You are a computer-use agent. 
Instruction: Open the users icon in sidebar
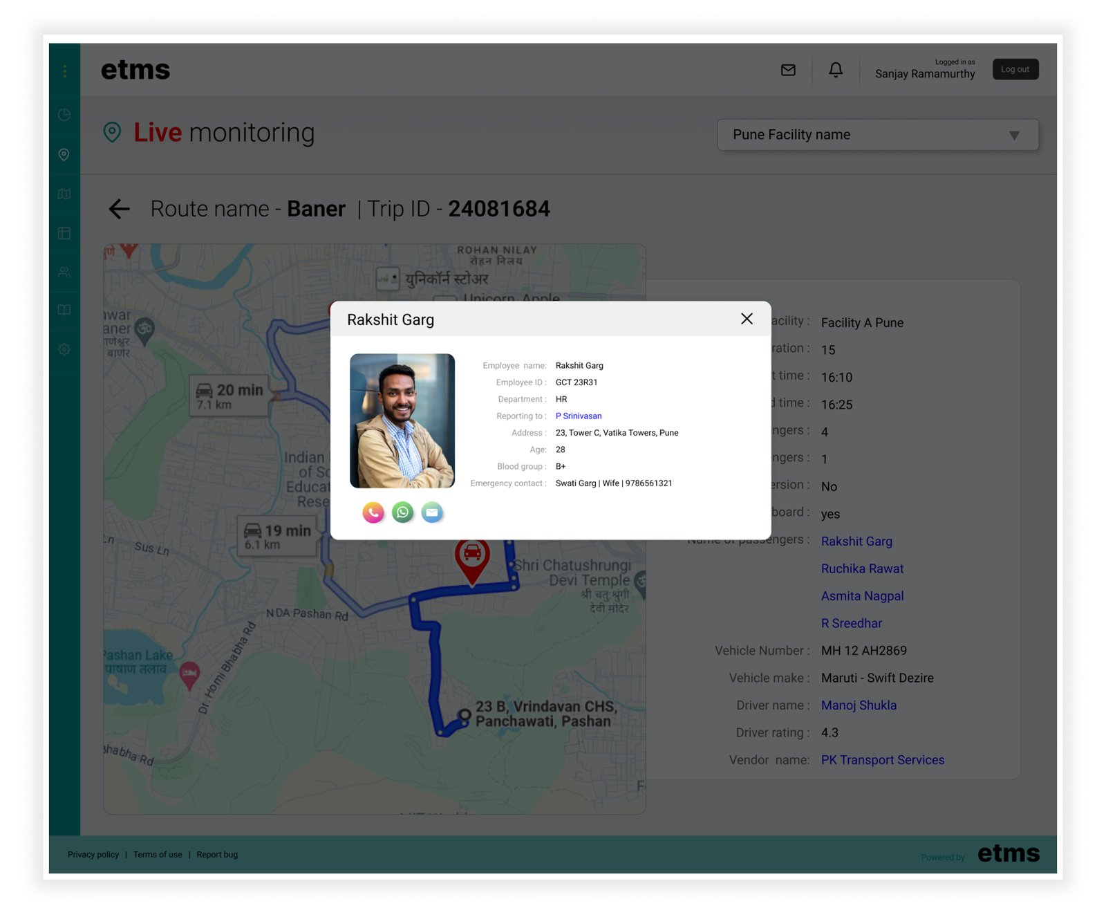coord(64,272)
